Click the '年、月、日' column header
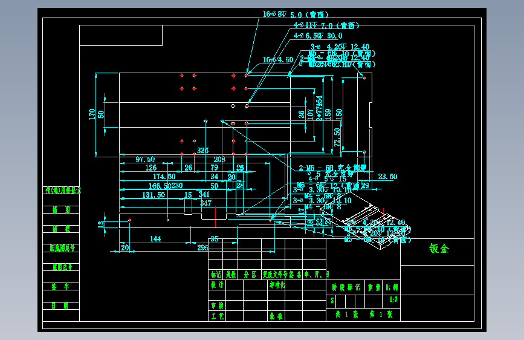Viewport: 524px width, 340px height. [317, 275]
